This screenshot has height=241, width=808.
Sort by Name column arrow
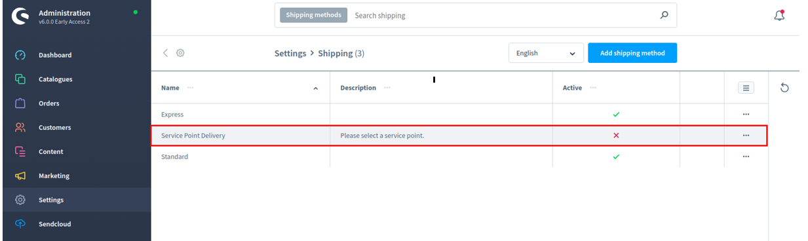[316, 88]
